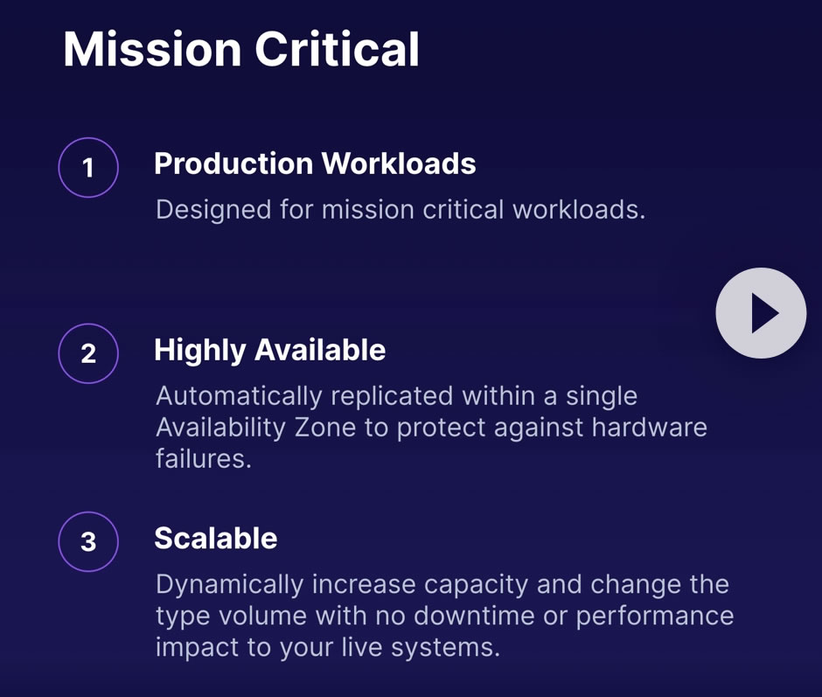Click the text 'Designed for mission critical workloads.'
822x697 pixels.
(400, 210)
